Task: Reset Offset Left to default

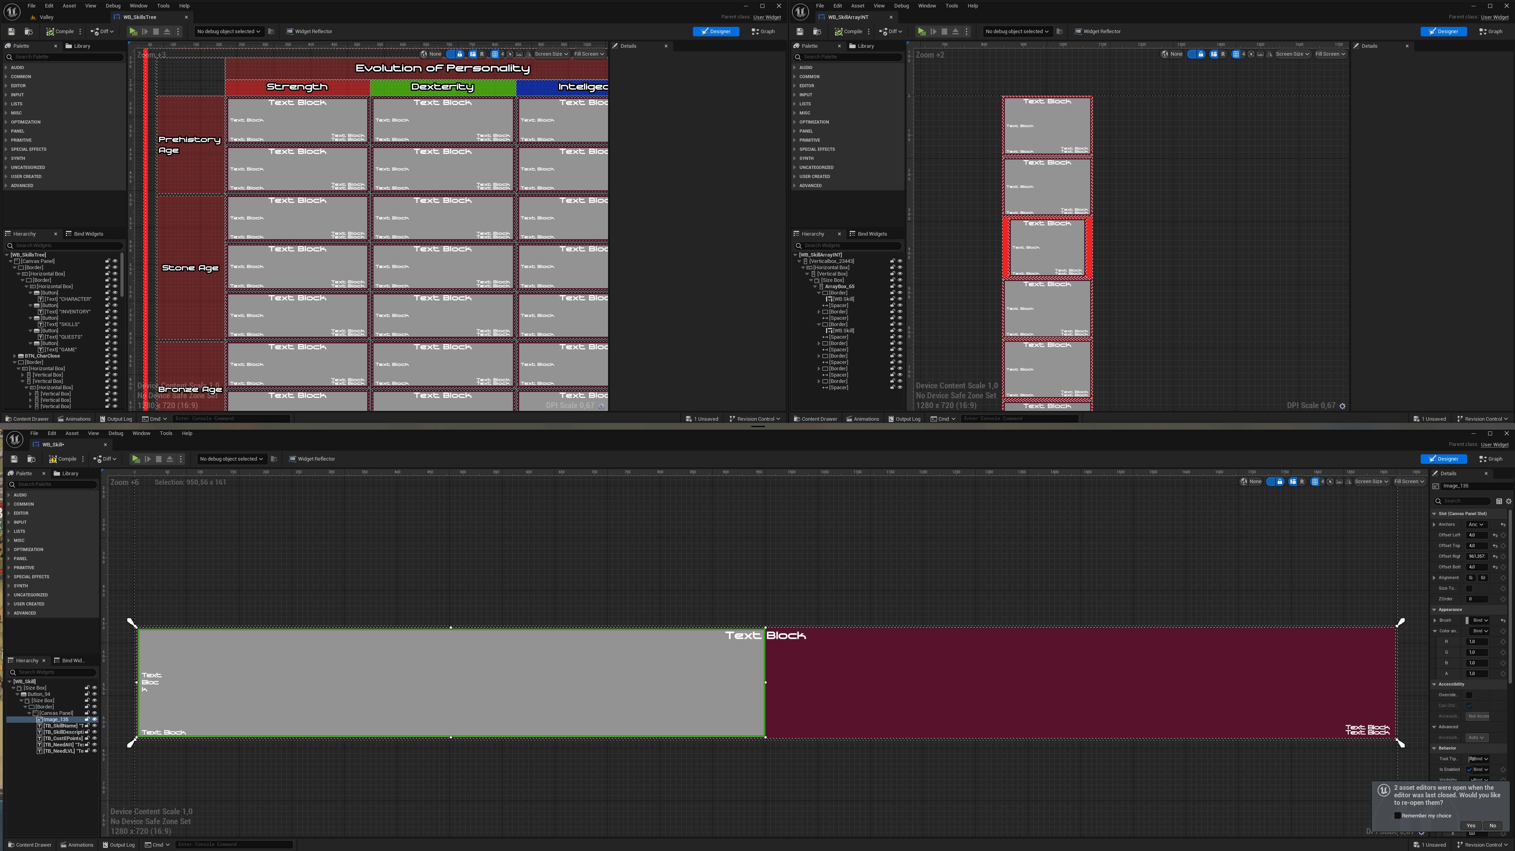Action: coord(1496,536)
